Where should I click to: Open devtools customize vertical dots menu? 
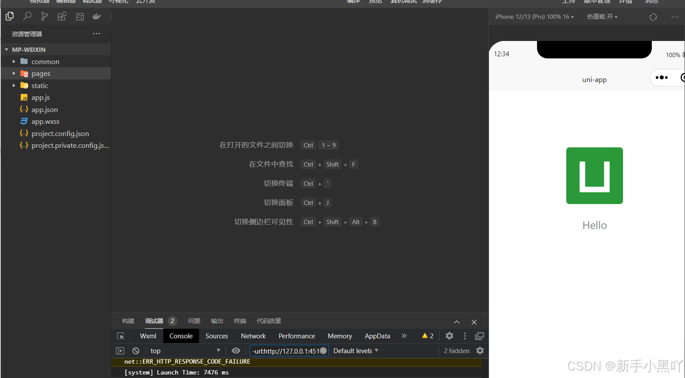(465, 336)
